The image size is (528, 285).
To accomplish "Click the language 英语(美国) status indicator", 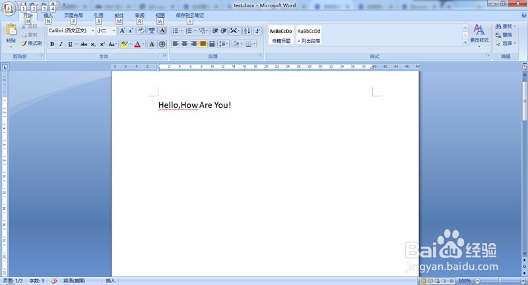I will 74,280.
